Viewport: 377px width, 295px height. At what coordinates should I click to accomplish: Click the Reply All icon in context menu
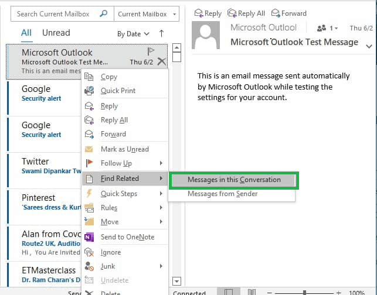point(89,120)
